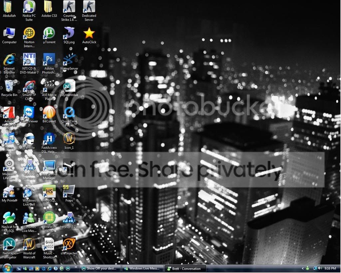Image resolution: width=341 pixels, height=273 pixels.
Task: Launch FastAccess DSL Help shortcut
Action: [x=49, y=143]
